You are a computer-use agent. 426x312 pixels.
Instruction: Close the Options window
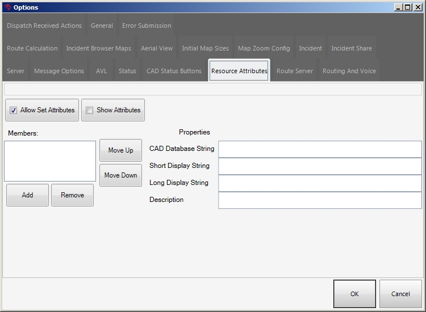pos(417,7)
